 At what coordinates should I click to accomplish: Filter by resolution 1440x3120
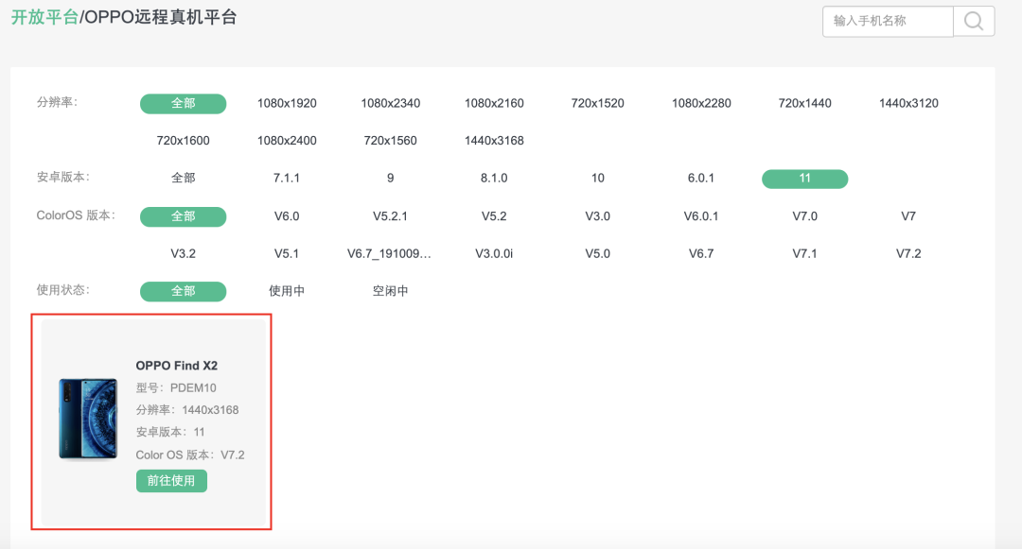click(x=908, y=103)
